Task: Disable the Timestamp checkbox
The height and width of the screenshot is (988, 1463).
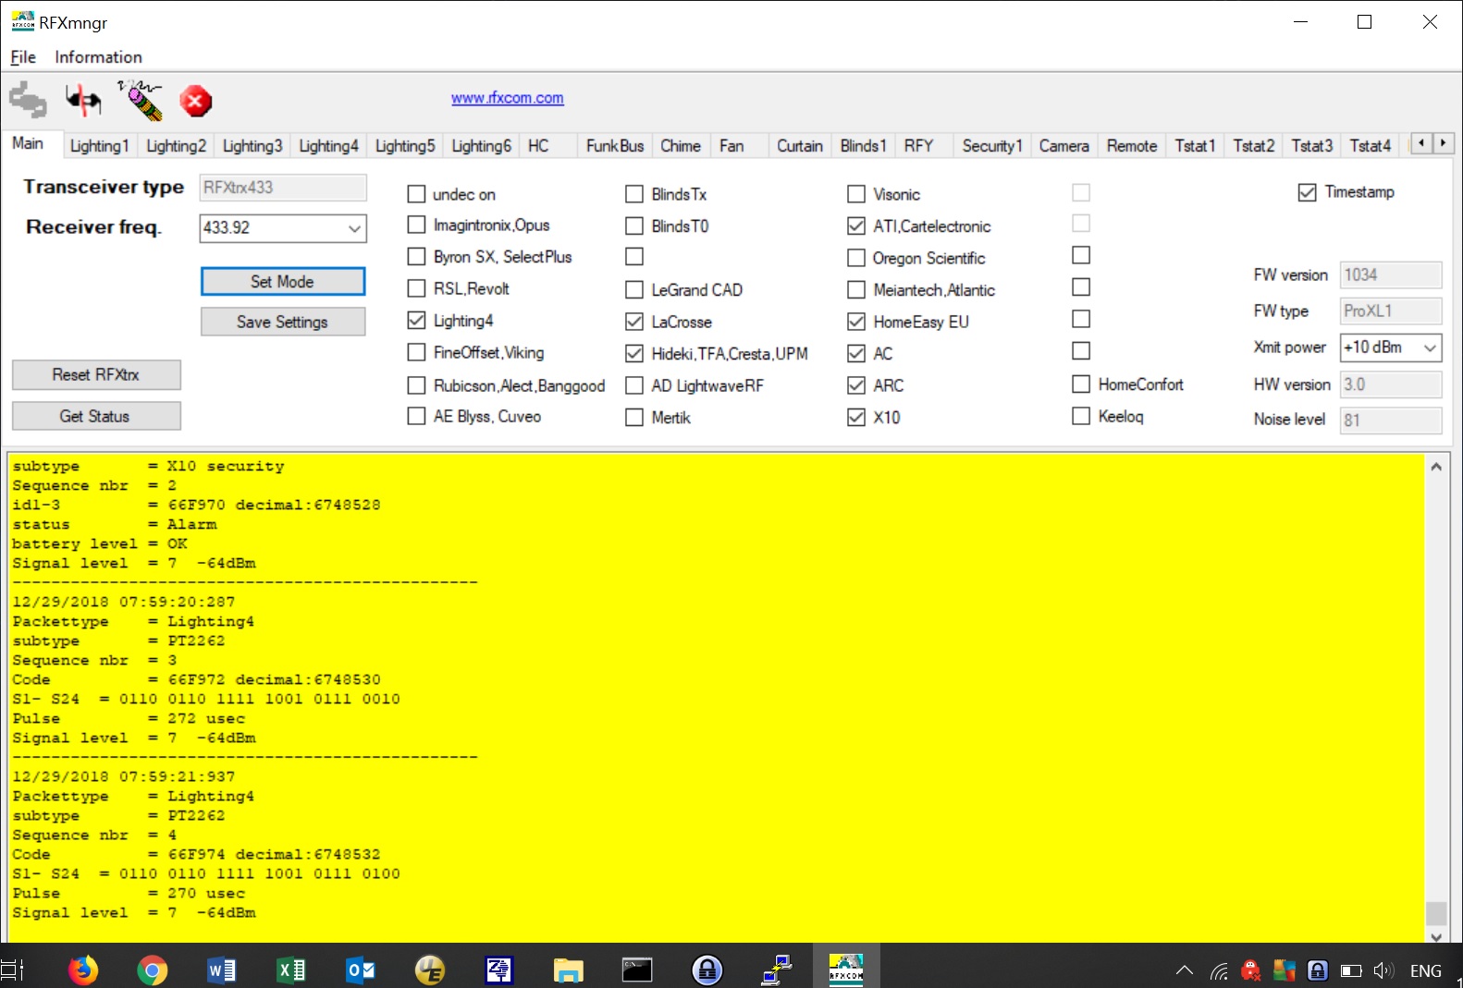Action: (x=1307, y=192)
